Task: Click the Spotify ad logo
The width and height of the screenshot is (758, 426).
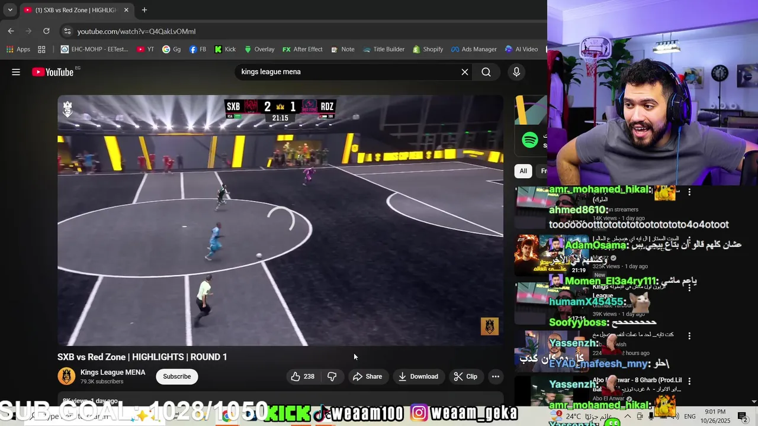Action: (x=530, y=140)
